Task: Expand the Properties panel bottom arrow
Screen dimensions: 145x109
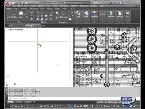Action: click(x=94, y=22)
